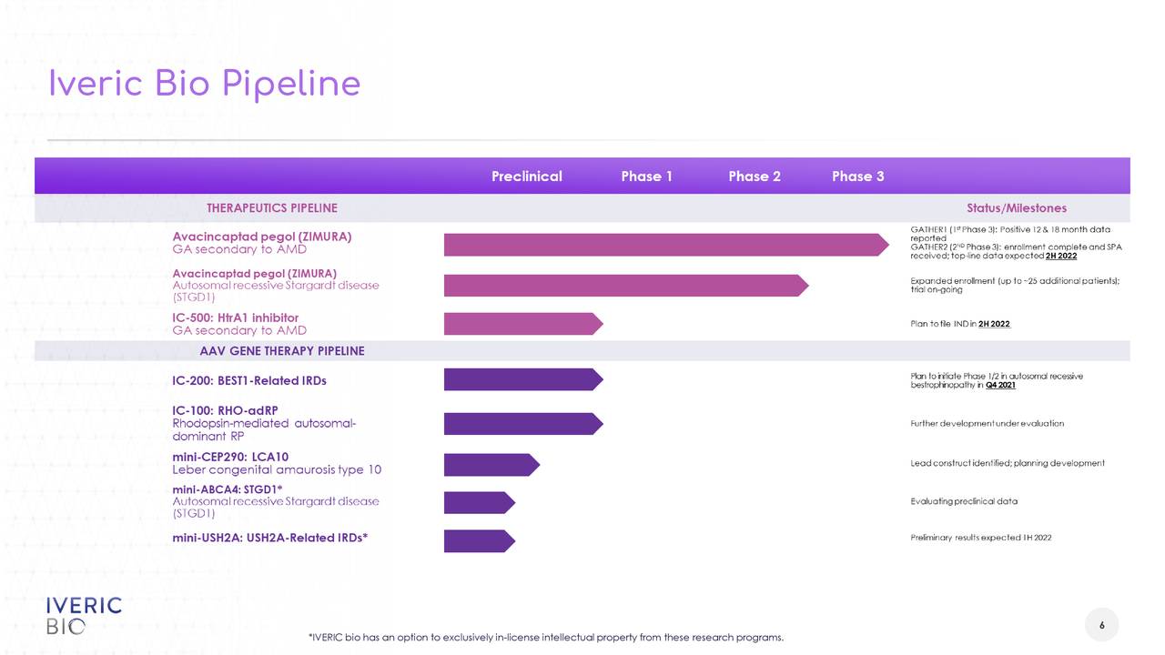Click the mini-ABCA4: STGD1* program label

point(228,489)
